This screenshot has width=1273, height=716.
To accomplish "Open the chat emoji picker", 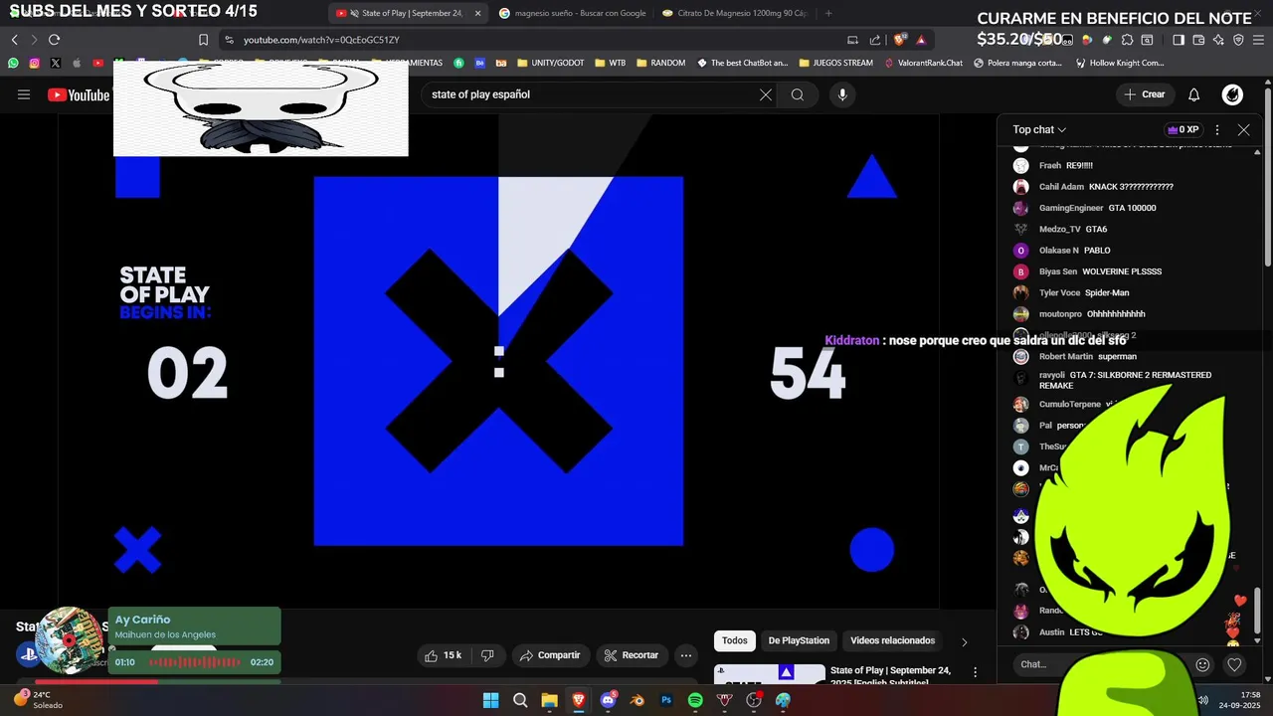I will pyautogui.click(x=1202, y=664).
